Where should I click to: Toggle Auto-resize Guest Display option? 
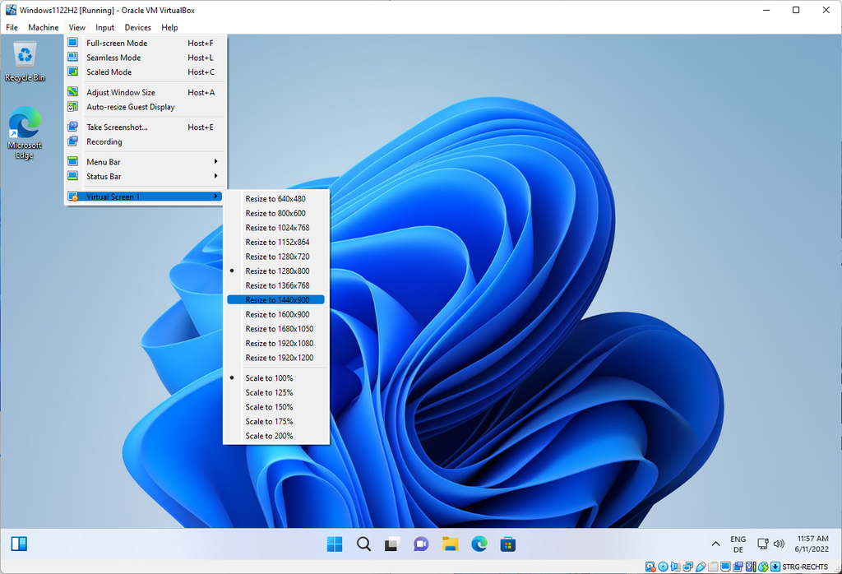point(130,107)
